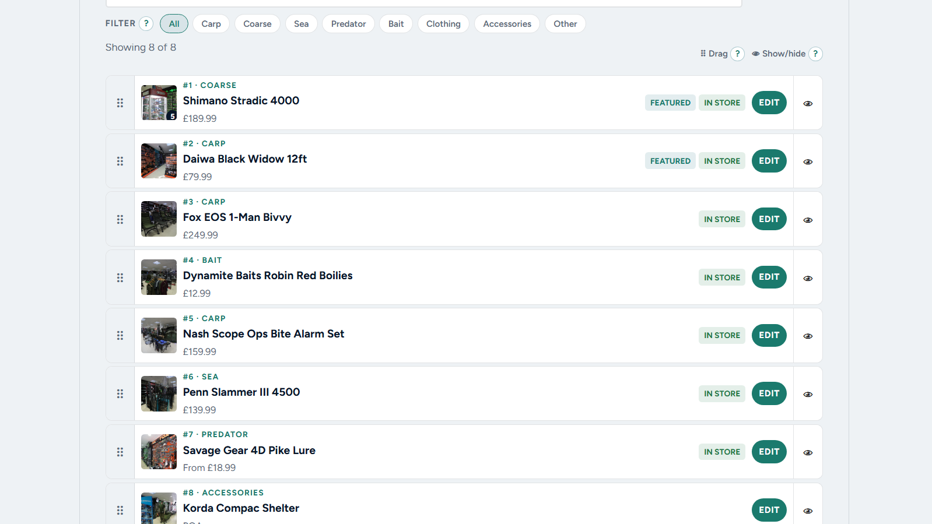The image size is (932, 524).
Task: Grab the drag handle for Daiwa Black Widow 12ft
Action: (120, 161)
